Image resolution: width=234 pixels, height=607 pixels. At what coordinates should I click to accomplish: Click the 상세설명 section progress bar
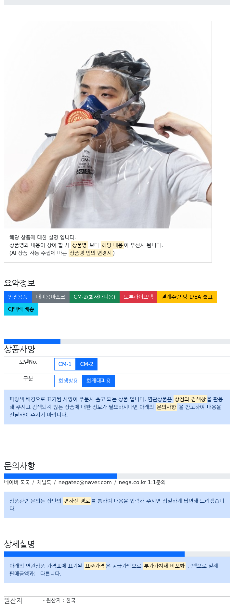pyautogui.click(x=117, y=554)
